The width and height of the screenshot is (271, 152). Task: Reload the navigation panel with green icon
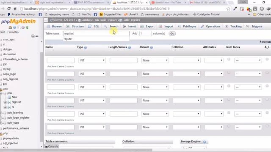[x=27, y=27]
